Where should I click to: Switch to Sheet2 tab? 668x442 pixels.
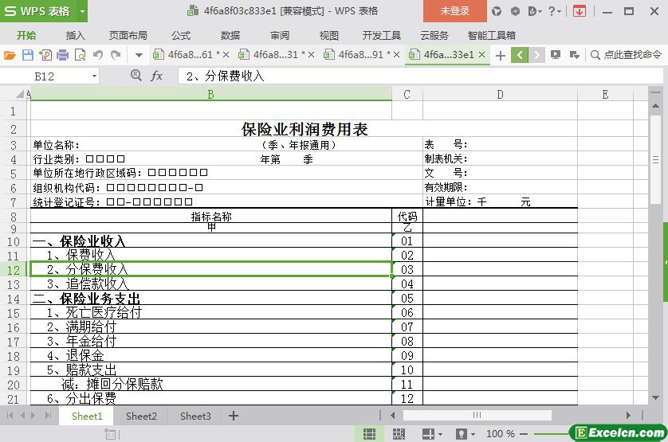[141, 416]
